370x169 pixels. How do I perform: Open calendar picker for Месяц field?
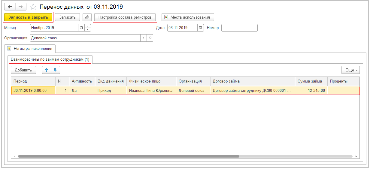[81, 28]
